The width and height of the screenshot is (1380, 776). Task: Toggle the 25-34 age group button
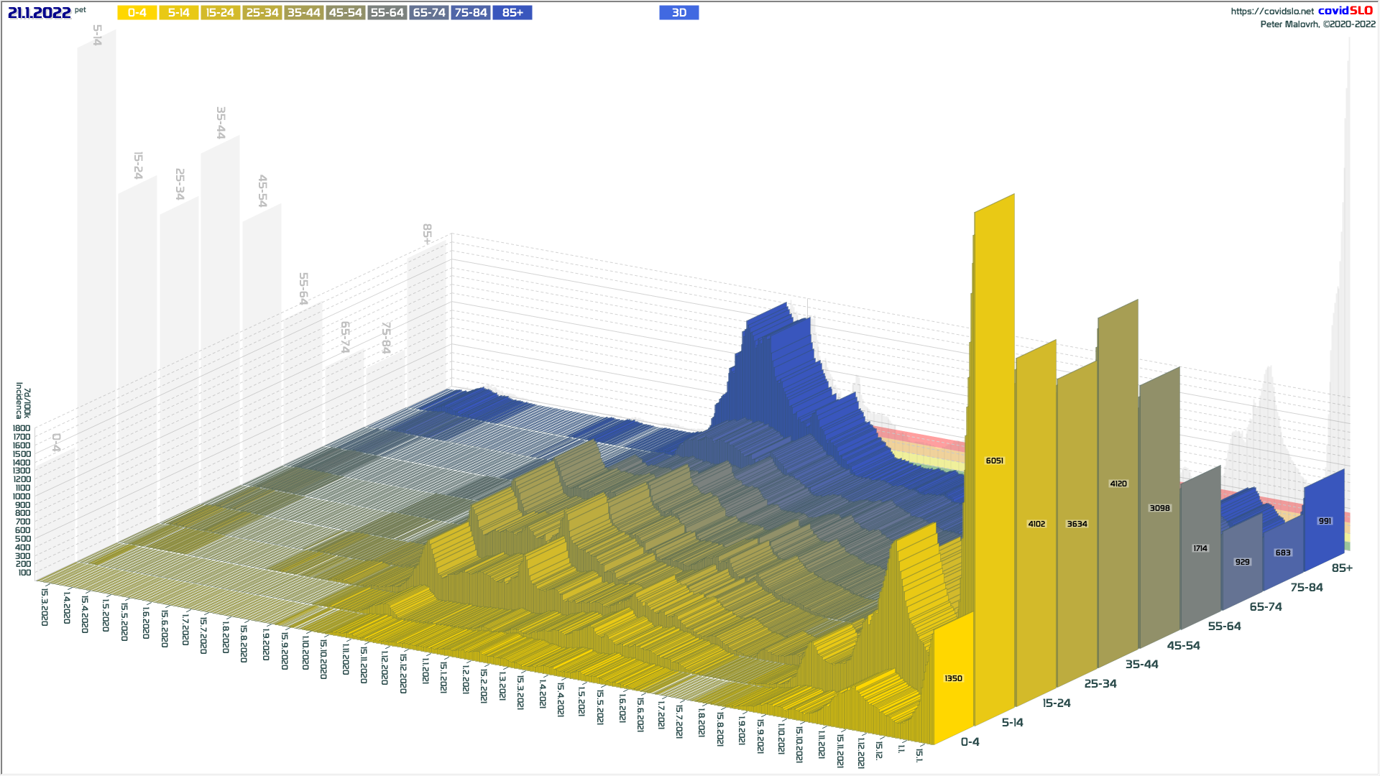[262, 13]
